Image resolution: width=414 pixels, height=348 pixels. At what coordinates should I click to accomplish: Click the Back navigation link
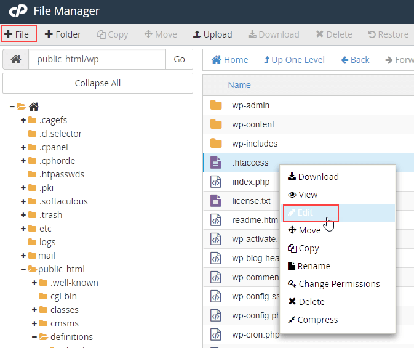point(355,60)
